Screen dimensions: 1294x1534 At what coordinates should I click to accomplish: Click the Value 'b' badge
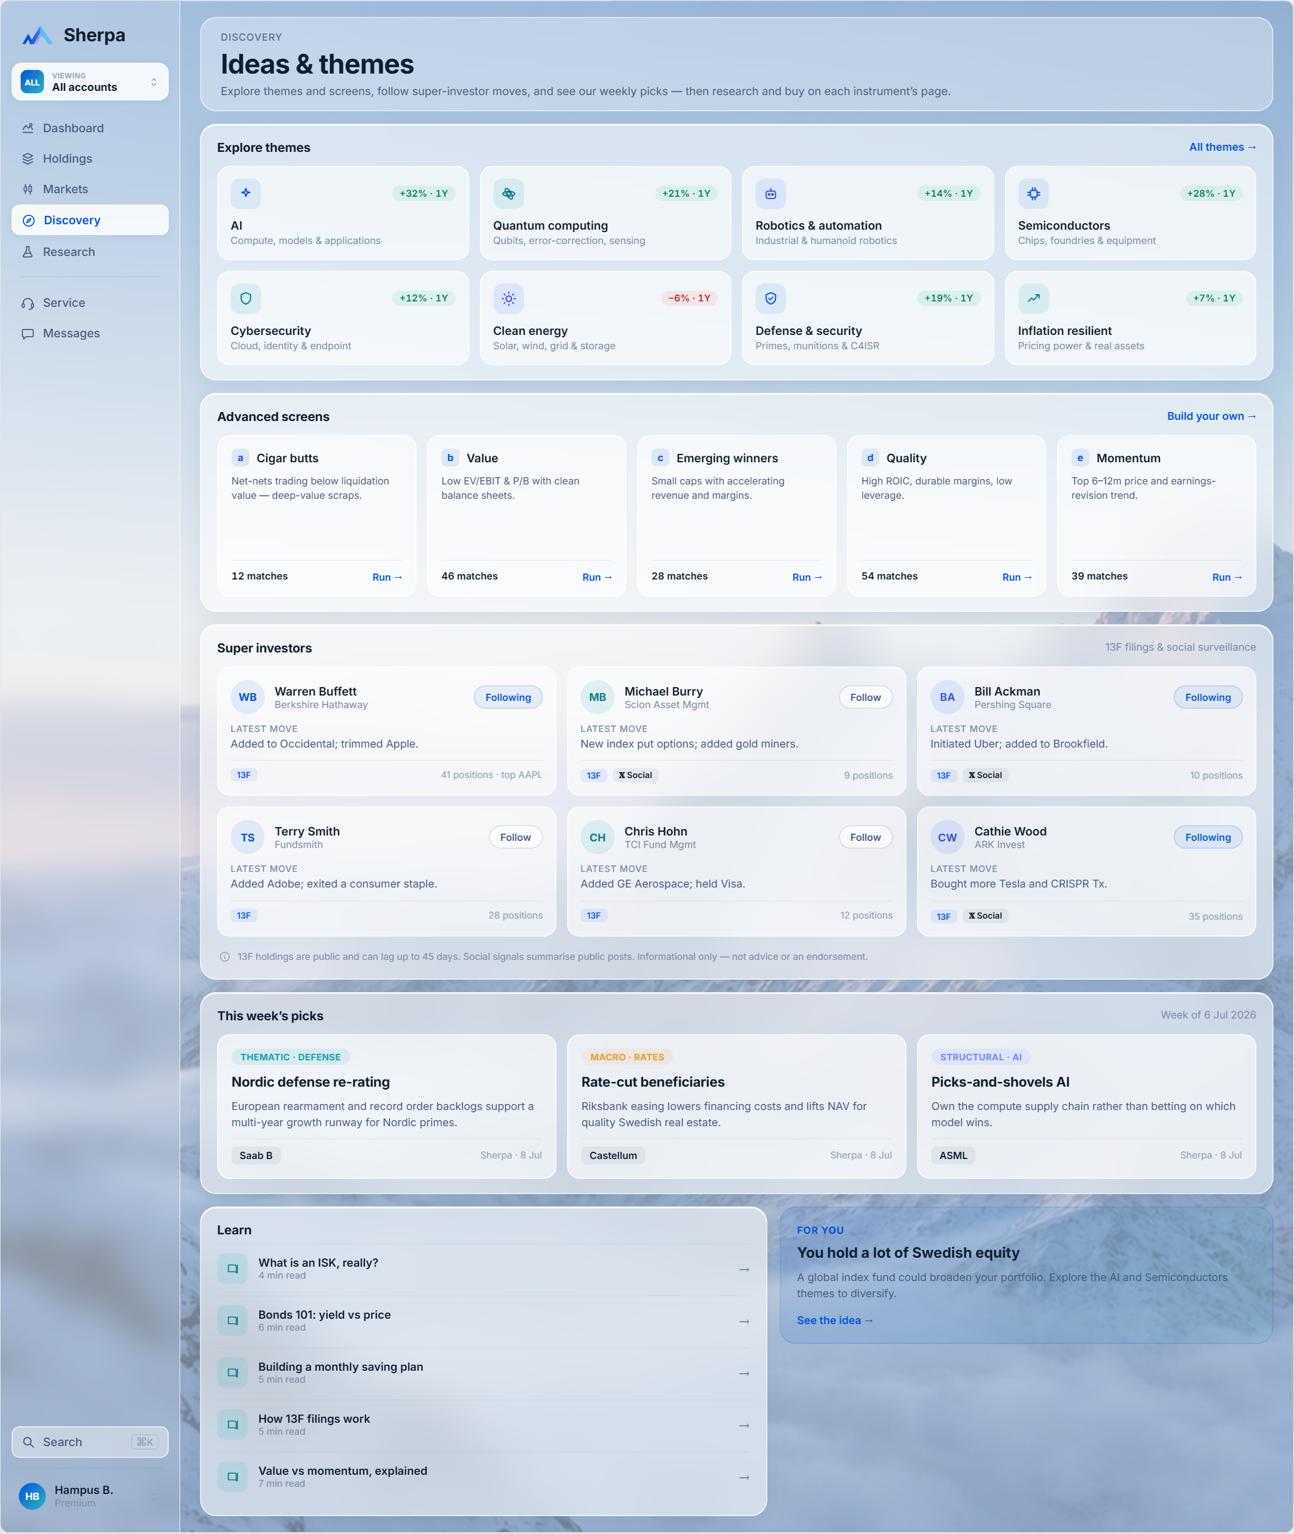pyautogui.click(x=450, y=458)
